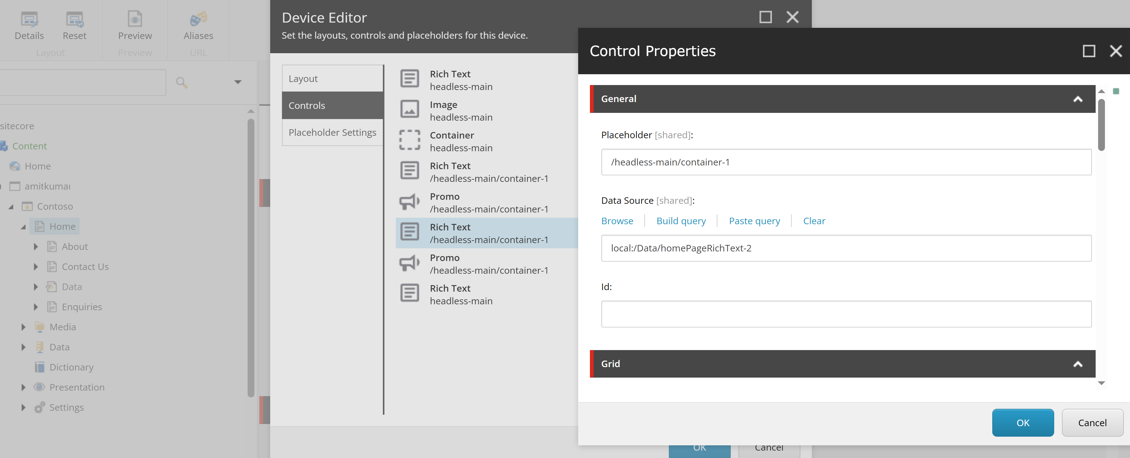Screen dimensions: 1130x458
Task: Click the Placeholder input field
Action: (x=846, y=162)
